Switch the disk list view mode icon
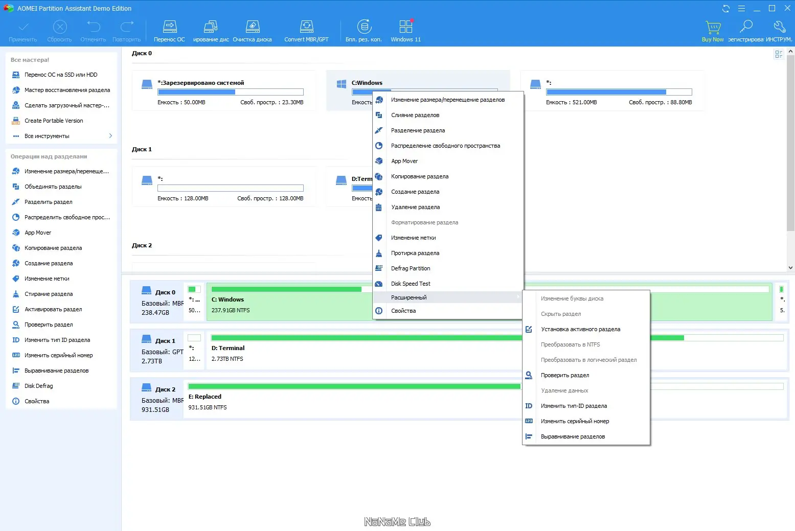795x531 pixels. [779, 54]
